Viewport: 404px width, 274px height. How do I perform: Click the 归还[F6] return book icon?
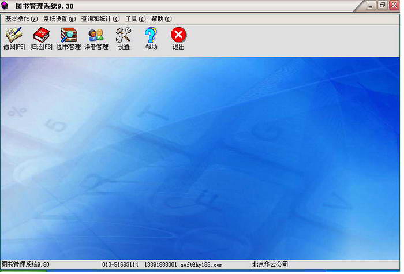42,39
